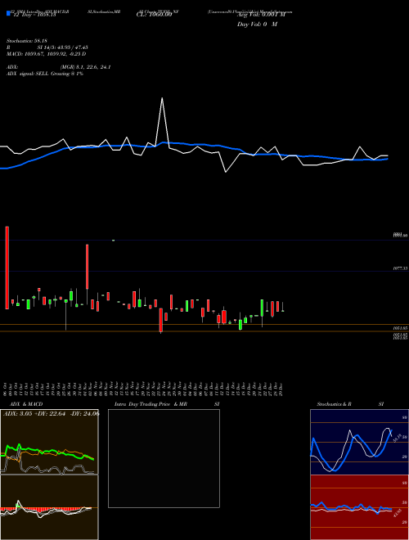The width and height of the screenshot is (409, 540).
Task: Click the tall white price spike peak
Action: pos(162,99)
